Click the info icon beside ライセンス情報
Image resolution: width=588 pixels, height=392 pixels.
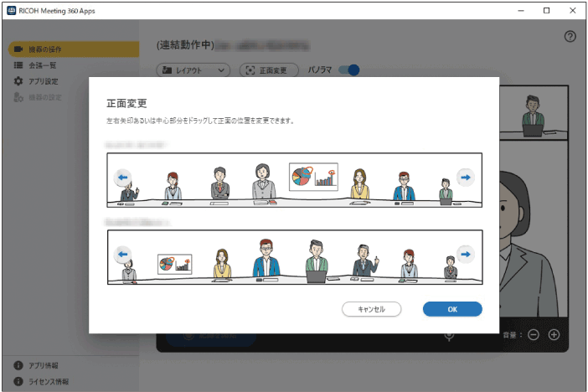18,381
